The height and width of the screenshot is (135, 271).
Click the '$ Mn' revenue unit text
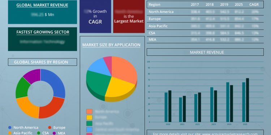click(50, 15)
